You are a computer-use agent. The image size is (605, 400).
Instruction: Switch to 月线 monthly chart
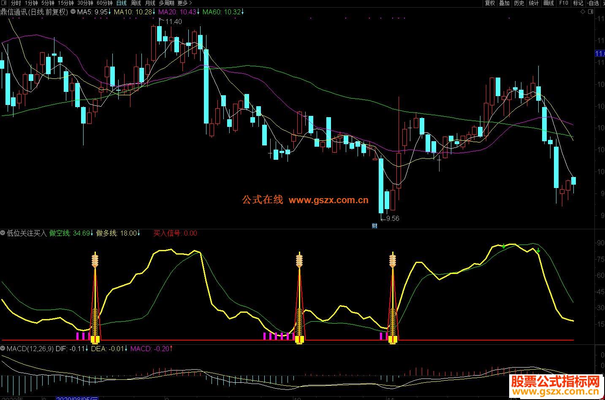tap(150, 3)
